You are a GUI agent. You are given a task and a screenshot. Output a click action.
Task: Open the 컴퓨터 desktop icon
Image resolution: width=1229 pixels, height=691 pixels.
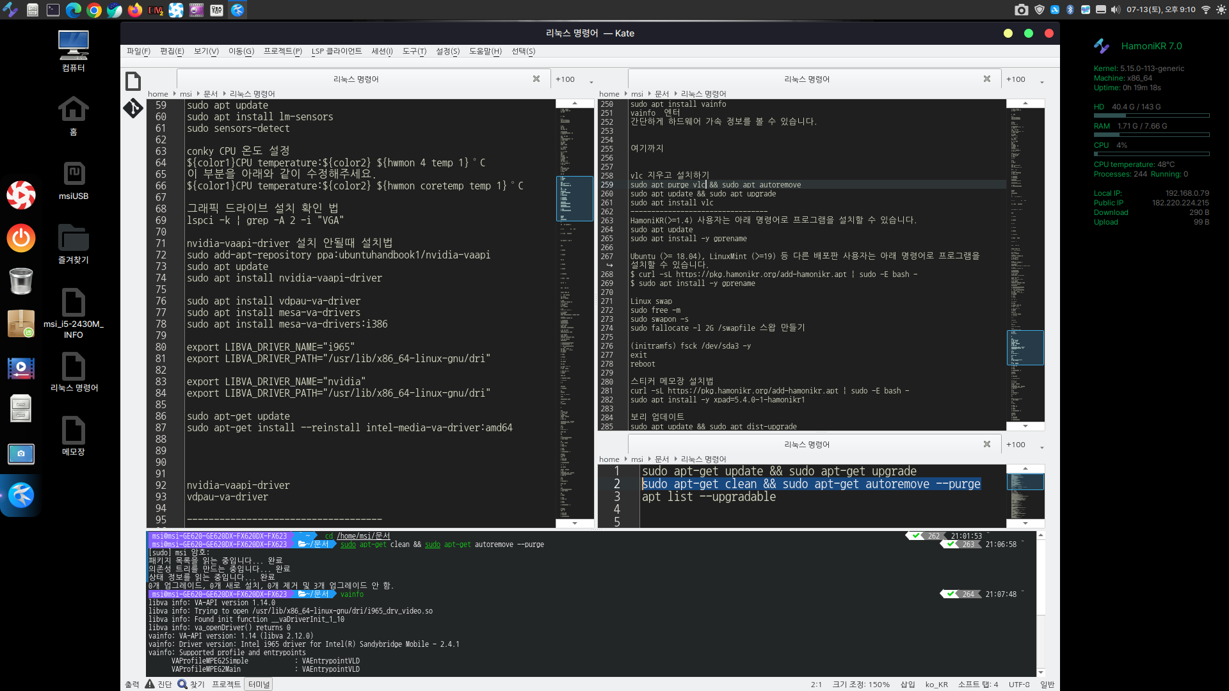point(74,51)
